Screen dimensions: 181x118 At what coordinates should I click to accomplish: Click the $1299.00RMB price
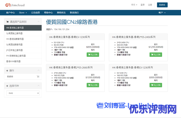pos(156,47)
